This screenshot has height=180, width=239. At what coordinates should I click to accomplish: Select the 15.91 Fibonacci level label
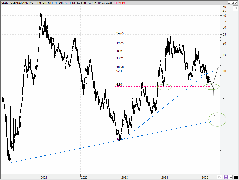[x=120, y=51]
